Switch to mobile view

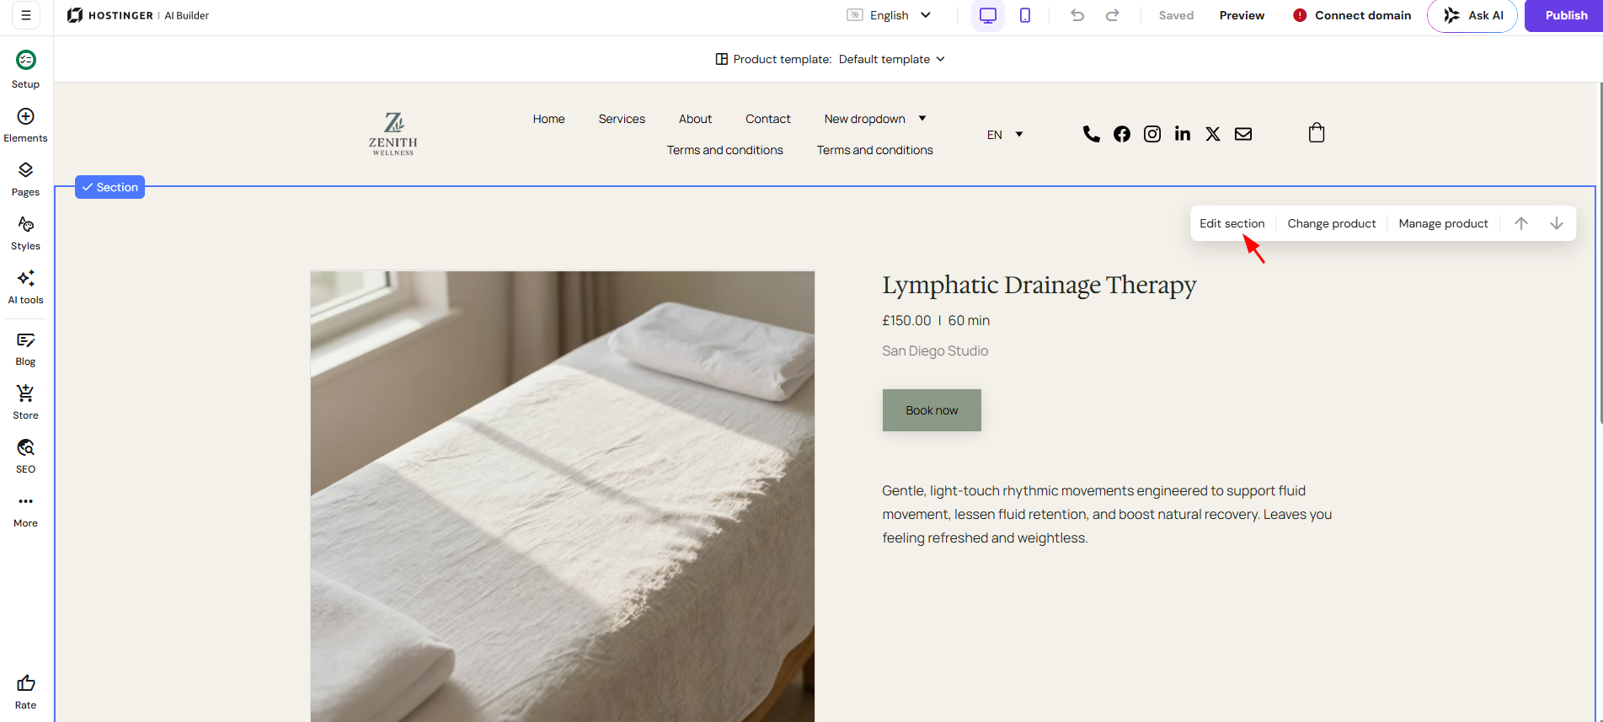(1025, 15)
